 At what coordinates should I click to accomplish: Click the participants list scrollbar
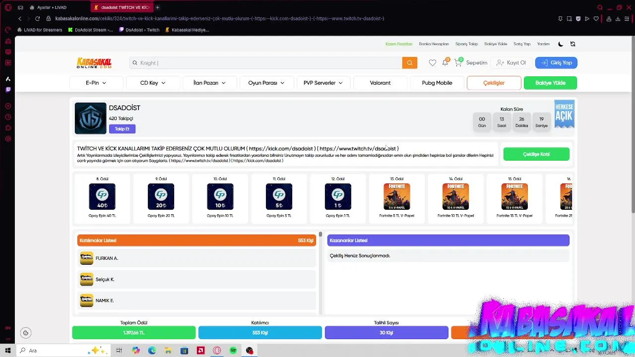[x=320, y=234]
